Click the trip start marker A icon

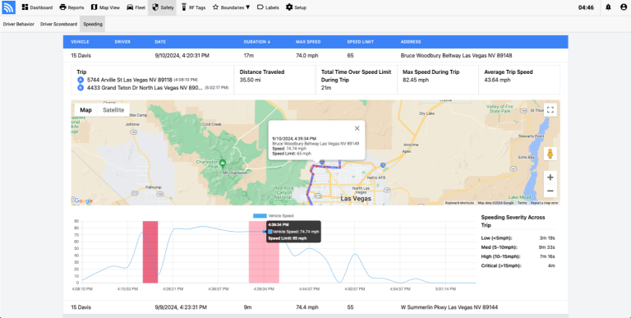(81, 80)
